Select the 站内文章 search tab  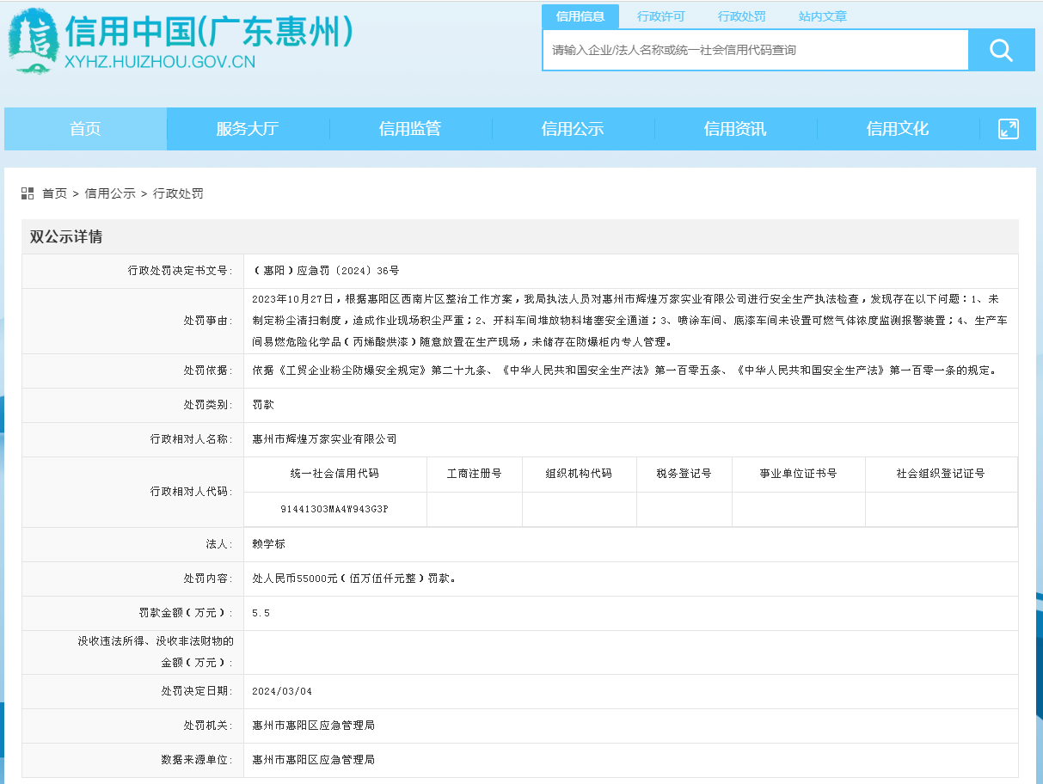tap(823, 16)
